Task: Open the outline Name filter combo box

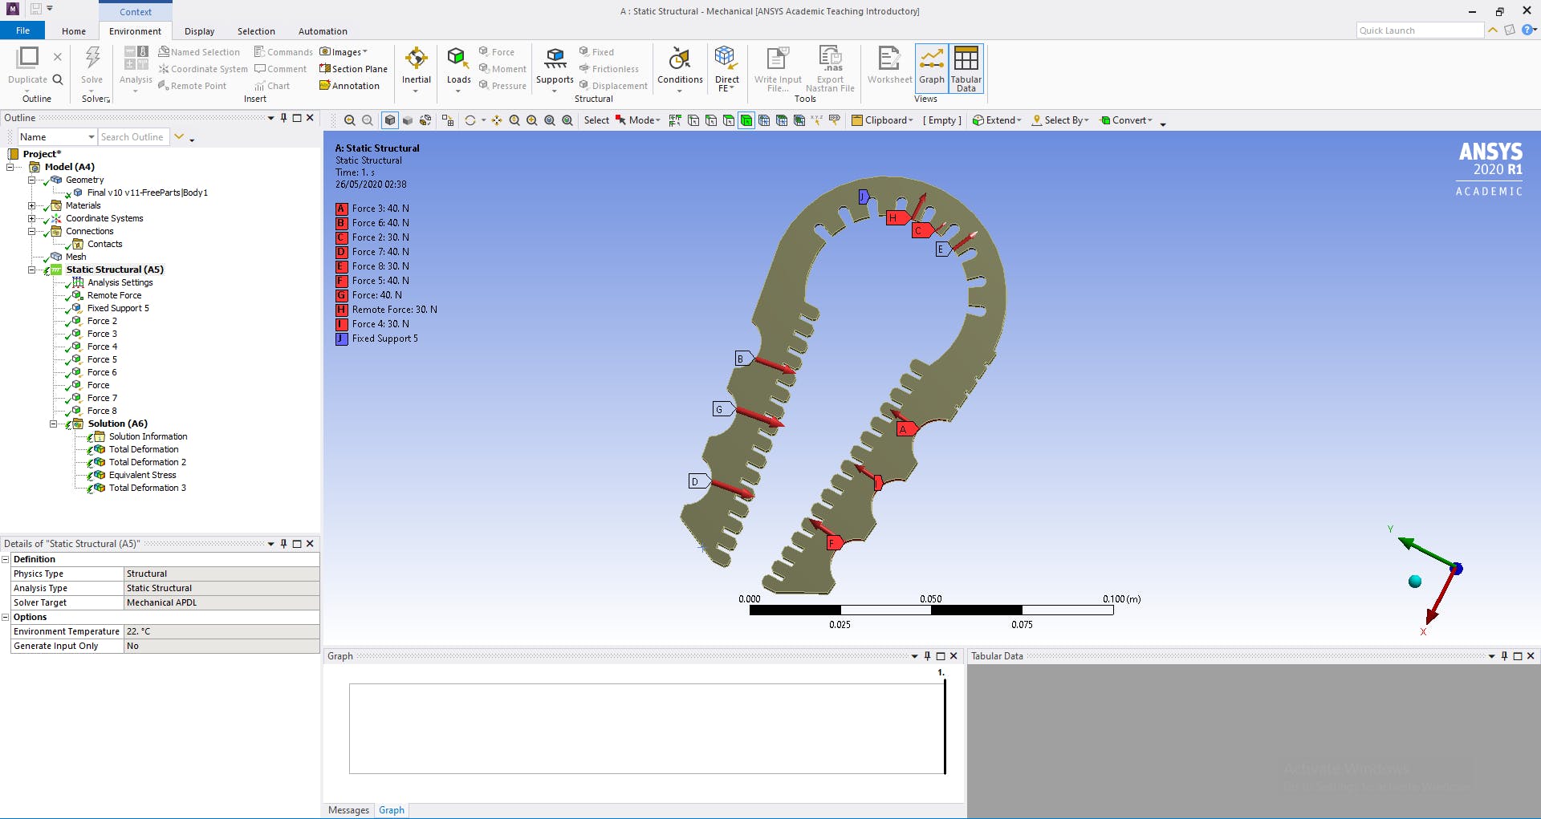Action: pos(57,137)
